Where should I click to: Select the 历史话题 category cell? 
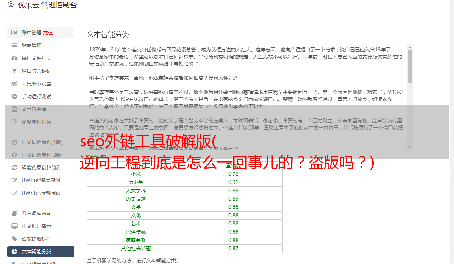tap(136, 199)
